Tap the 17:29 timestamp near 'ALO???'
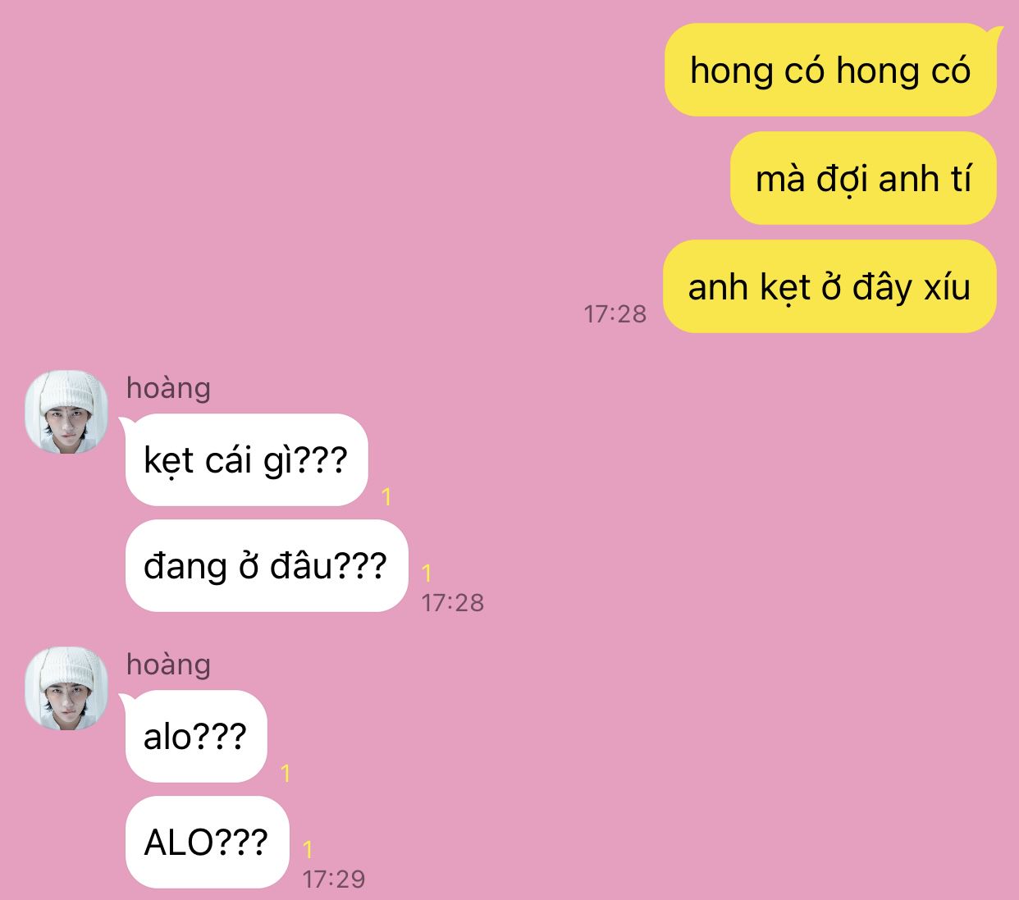Viewport: 1019px width, 900px height. pos(334,879)
